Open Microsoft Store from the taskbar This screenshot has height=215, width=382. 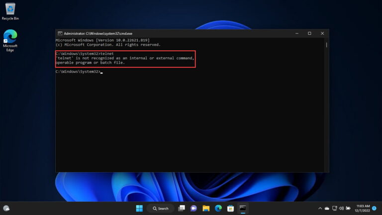pos(230,208)
